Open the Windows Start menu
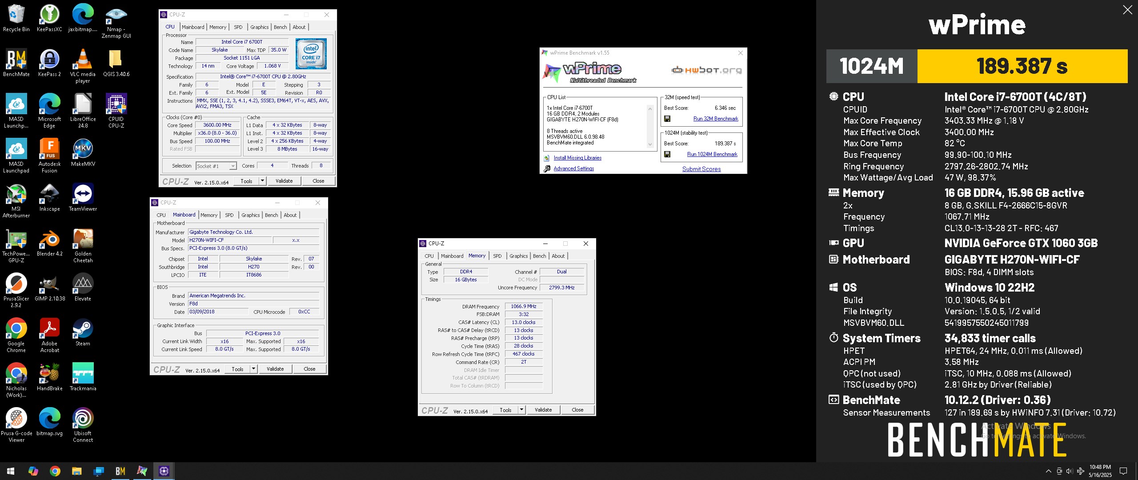Screen dimensions: 1138x480 [x=11, y=471]
